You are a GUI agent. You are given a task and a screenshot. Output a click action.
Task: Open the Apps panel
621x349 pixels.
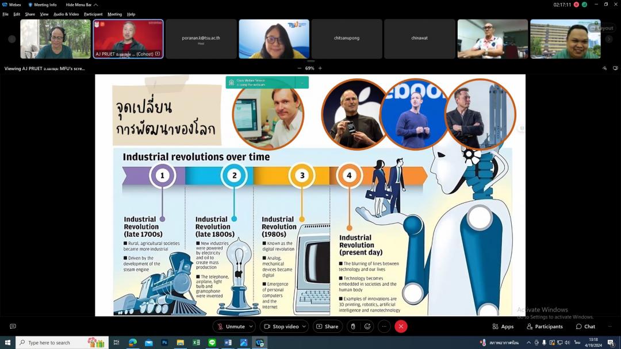point(503,327)
